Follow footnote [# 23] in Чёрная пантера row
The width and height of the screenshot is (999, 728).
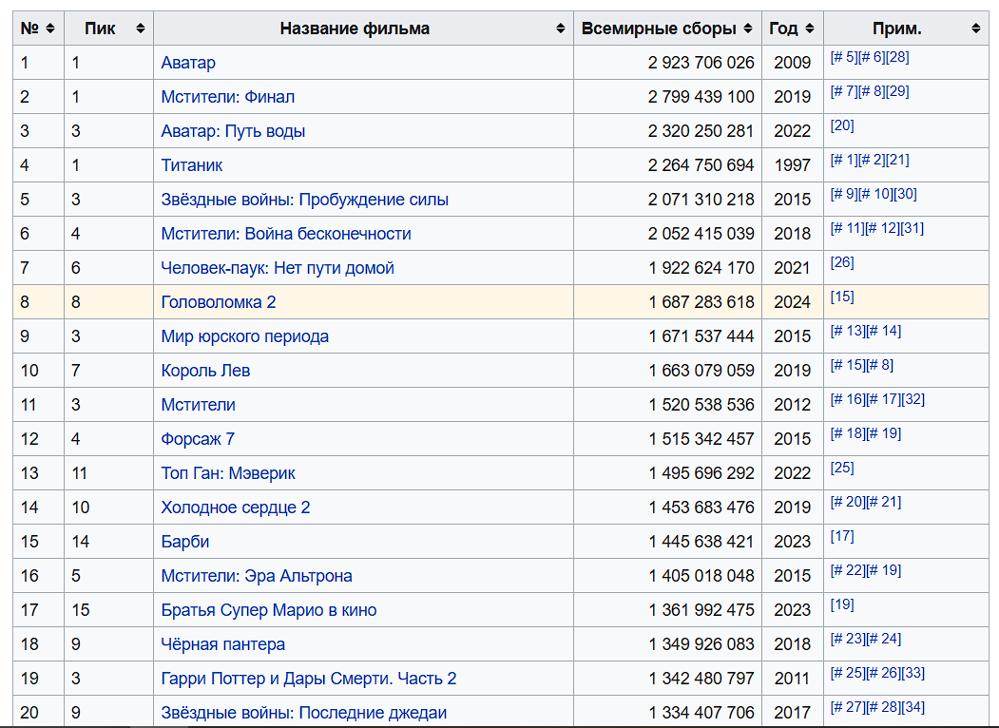(848, 640)
